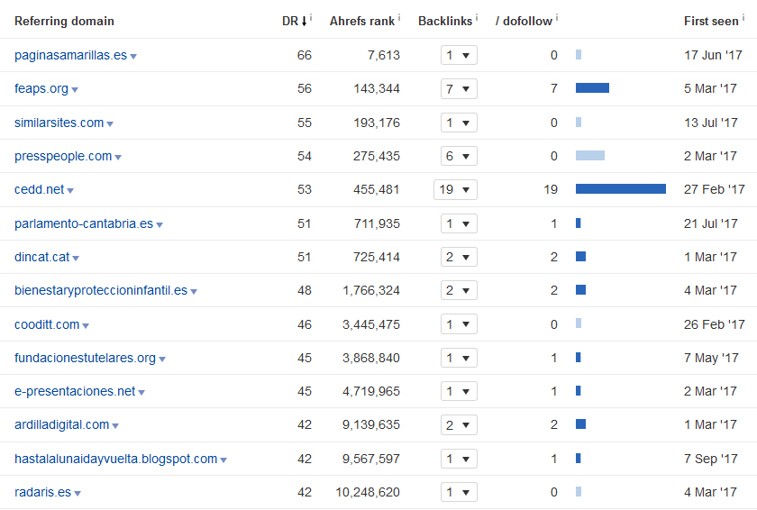Viewport: 757px width, 510px height.
Task: Open the bienestaryproteccioninfantil.es domain link
Action: (x=101, y=290)
